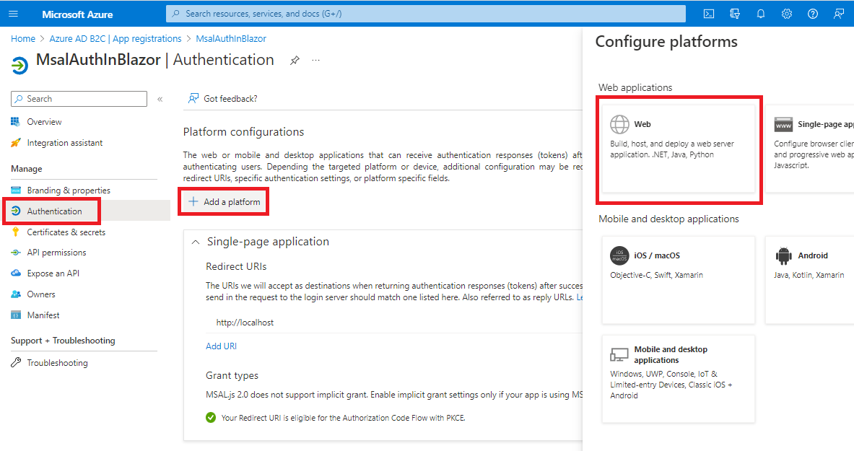Collapse the Single-page application section
This screenshot has width=854, height=451.
[x=196, y=242]
